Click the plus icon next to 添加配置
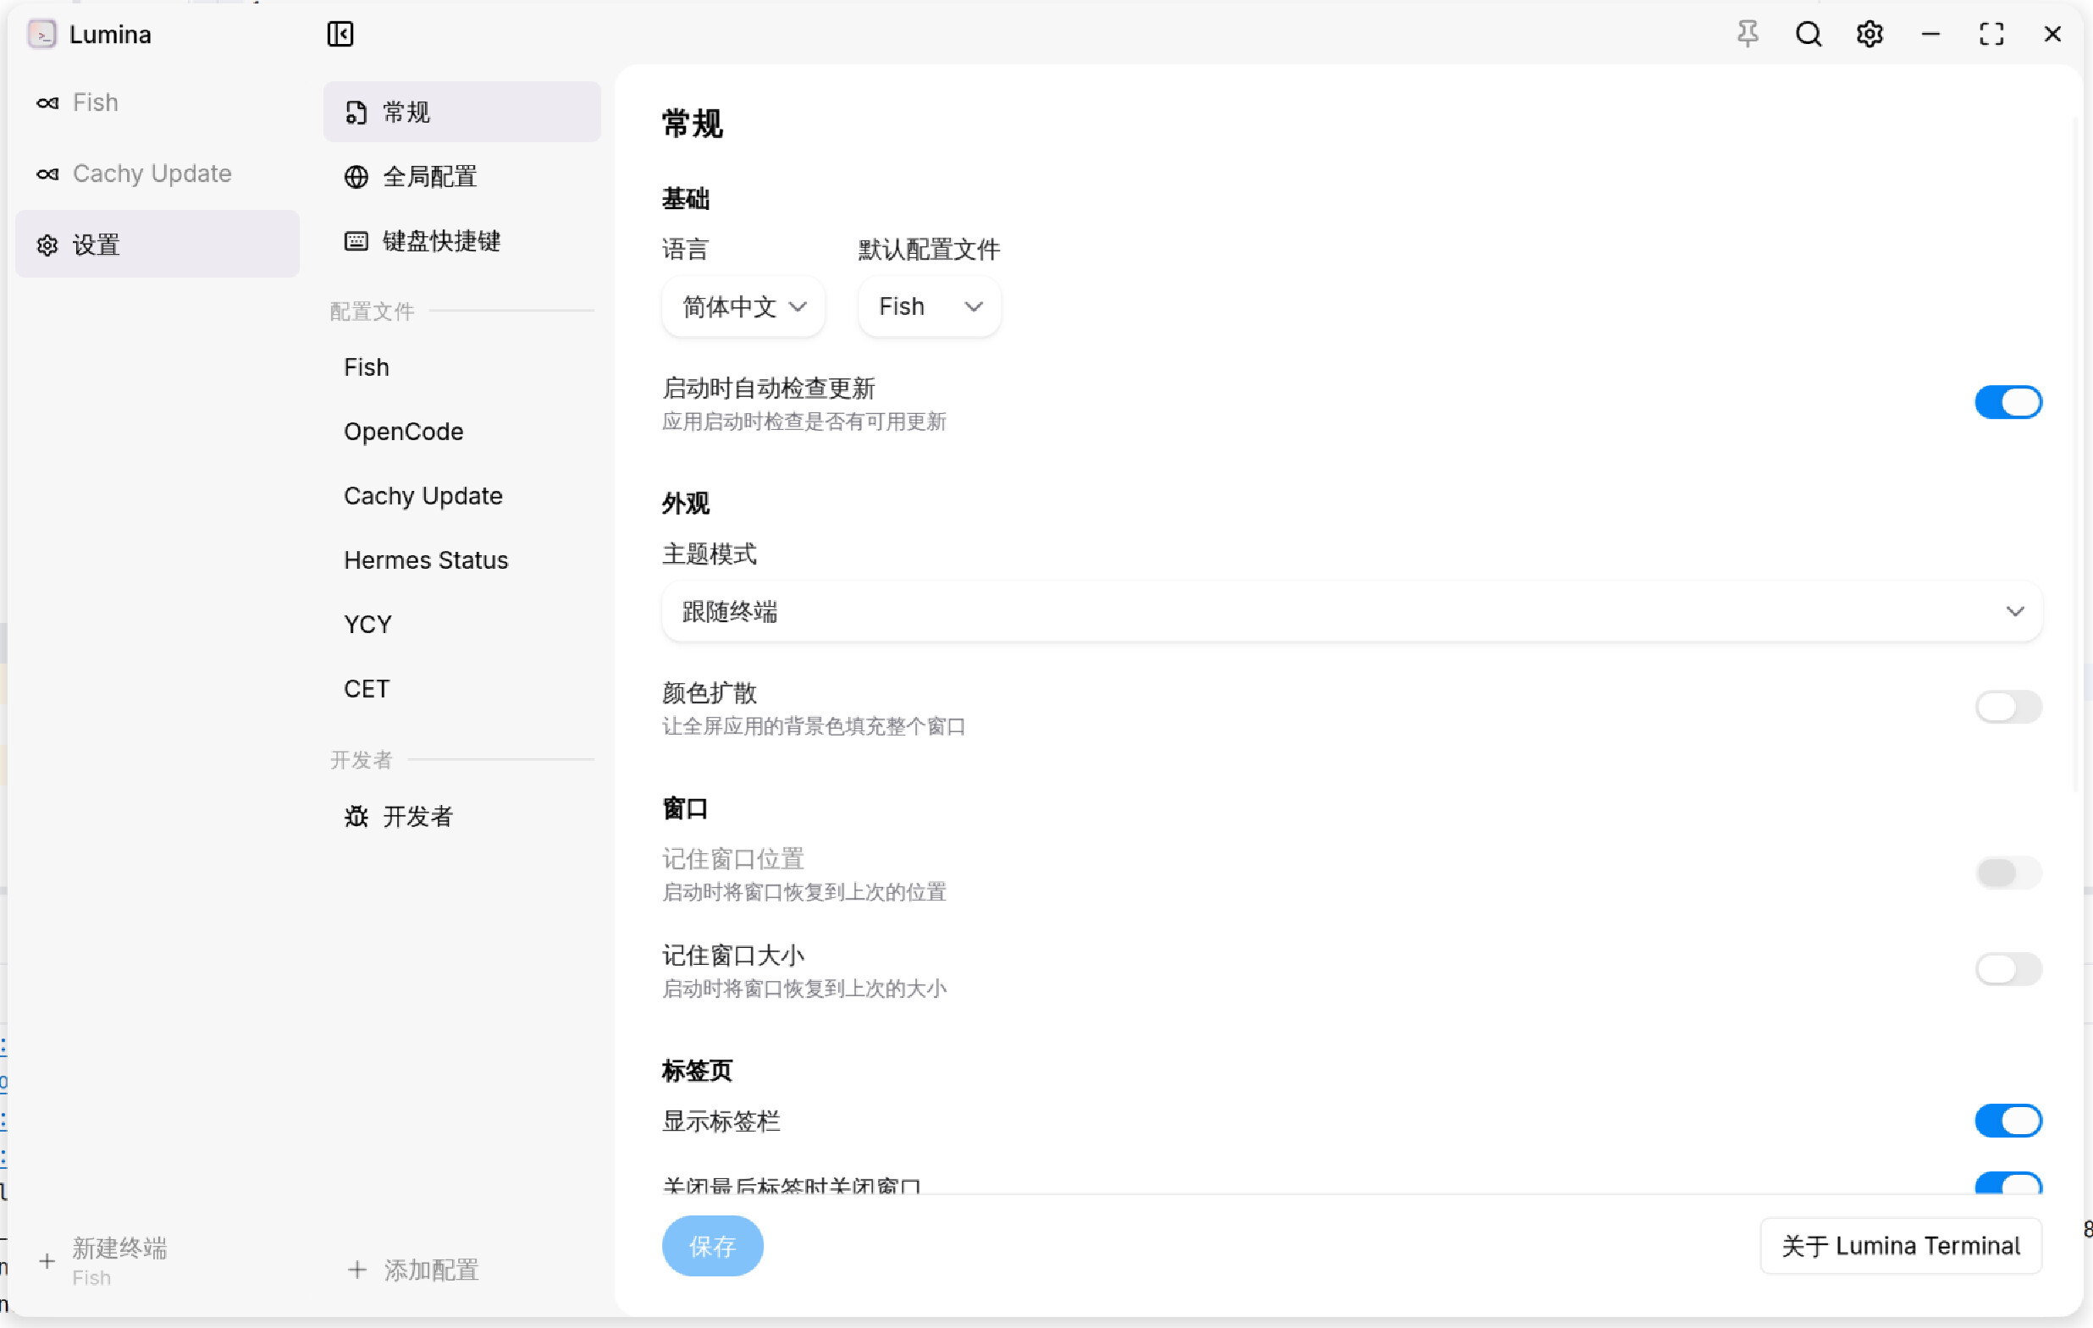The image size is (2093, 1328). [357, 1270]
